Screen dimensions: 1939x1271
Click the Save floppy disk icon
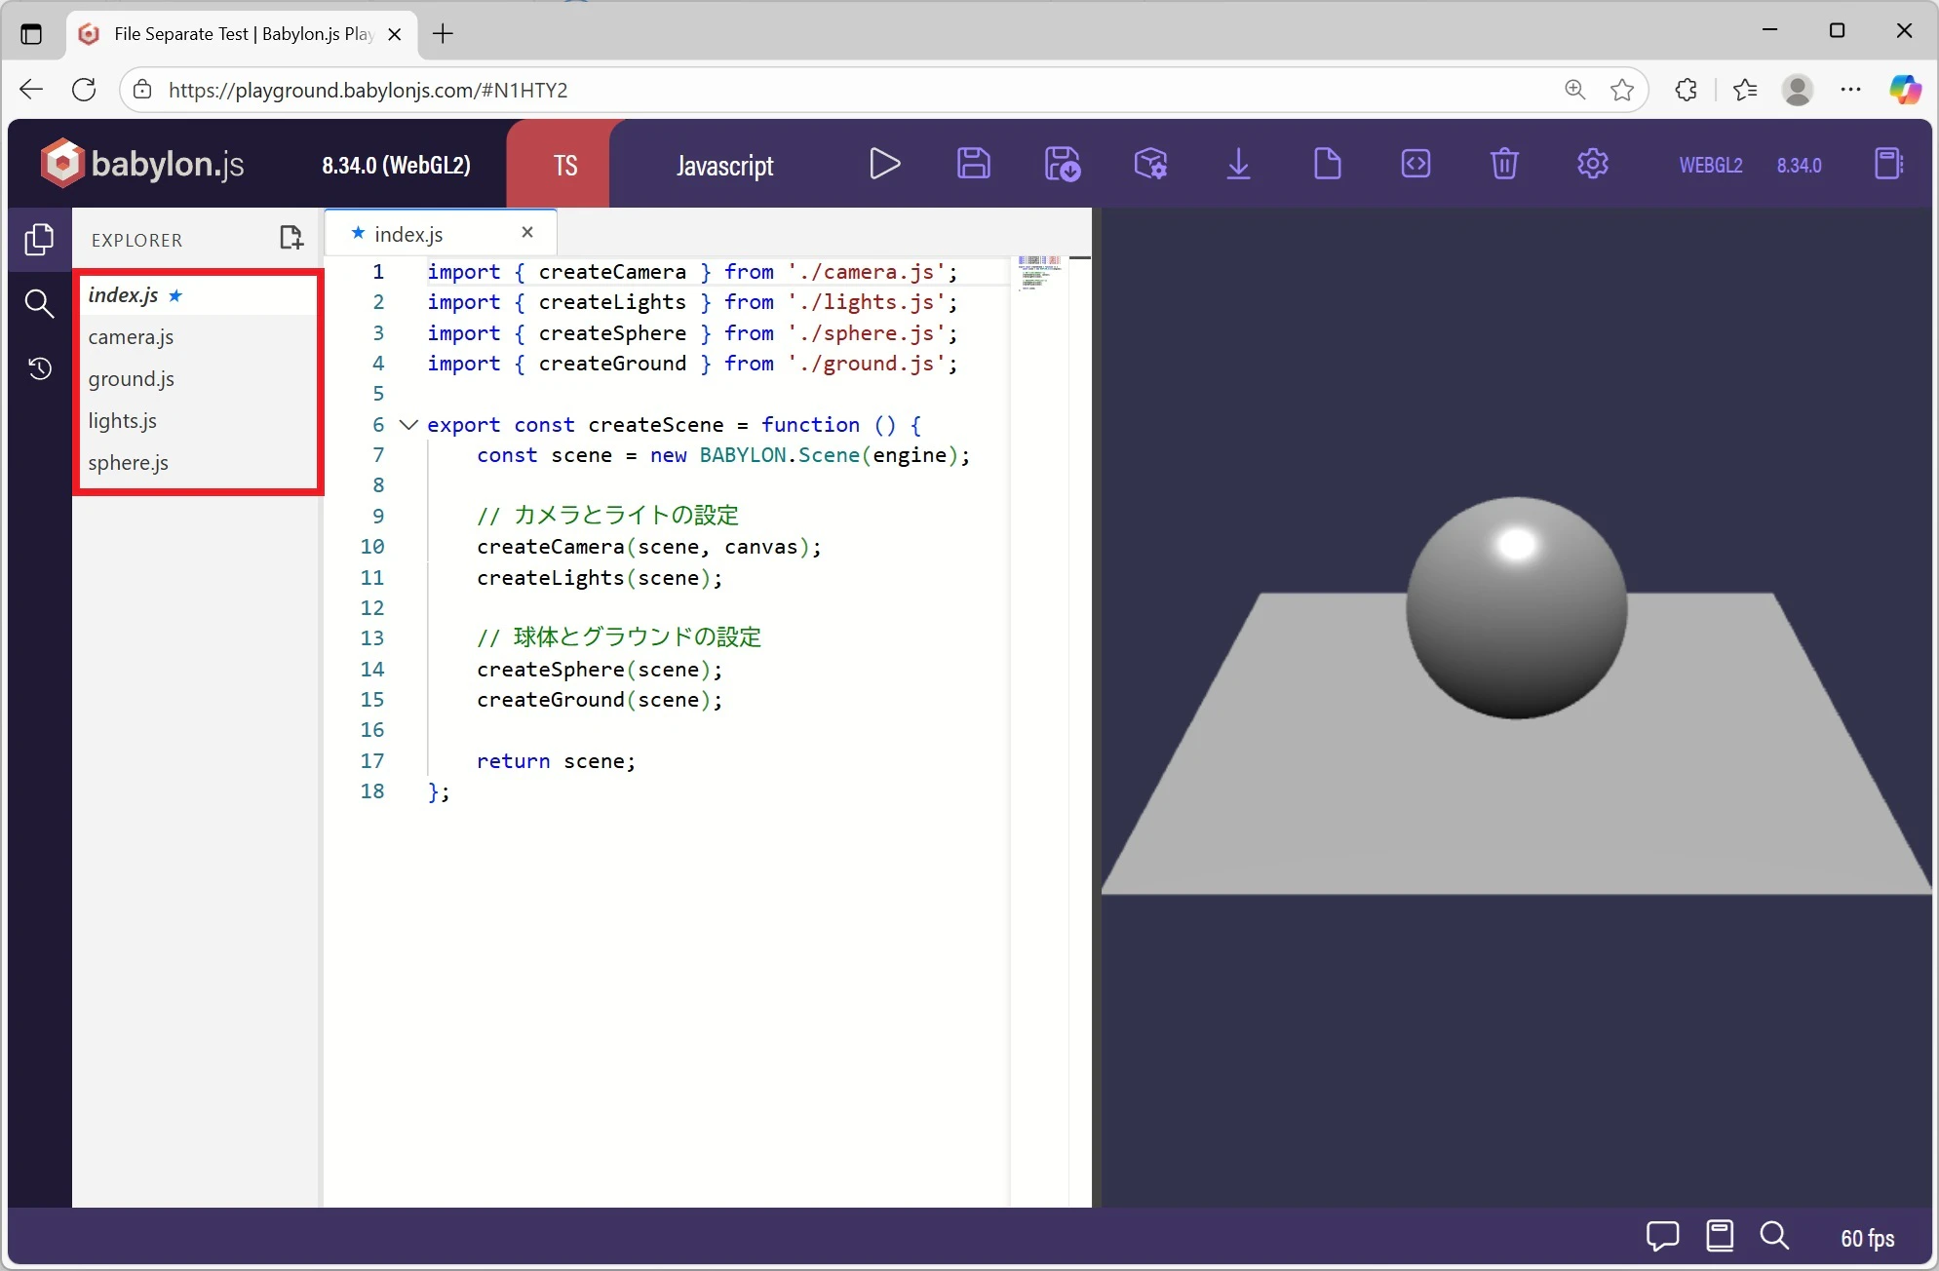coord(973,164)
